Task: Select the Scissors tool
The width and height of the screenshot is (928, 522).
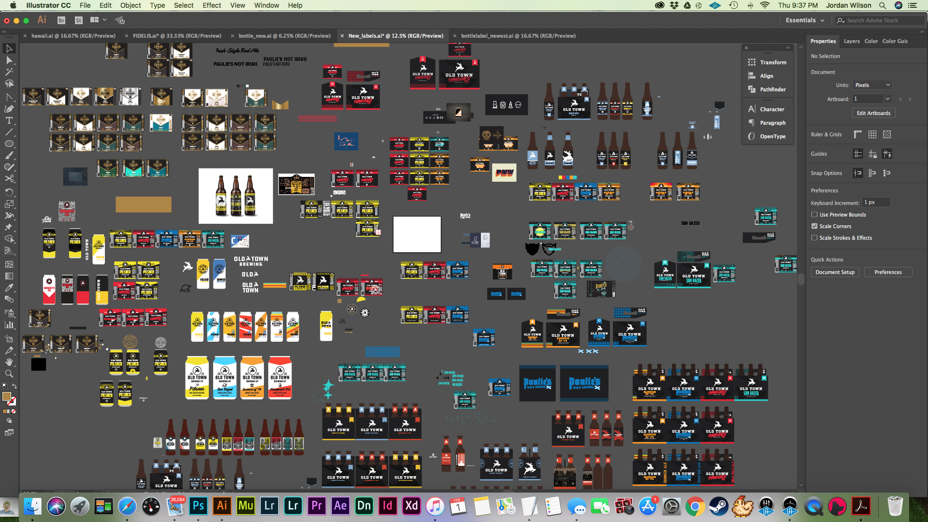Action: click(9, 178)
